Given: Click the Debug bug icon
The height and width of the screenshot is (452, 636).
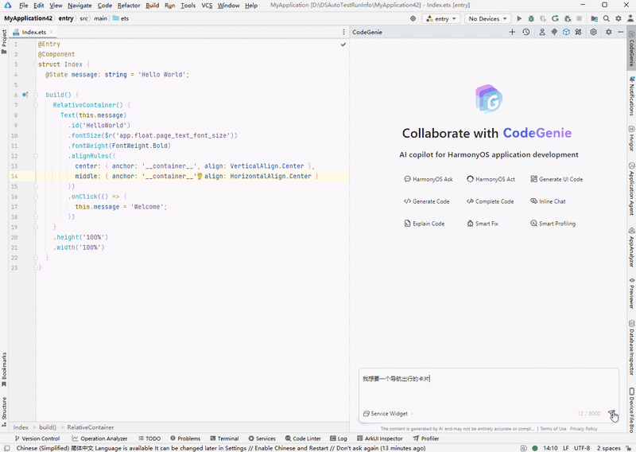Looking at the screenshot, I should tap(531, 18).
